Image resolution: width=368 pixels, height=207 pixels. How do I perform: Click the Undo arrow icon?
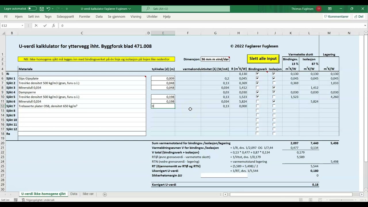(x=48, y=9)
